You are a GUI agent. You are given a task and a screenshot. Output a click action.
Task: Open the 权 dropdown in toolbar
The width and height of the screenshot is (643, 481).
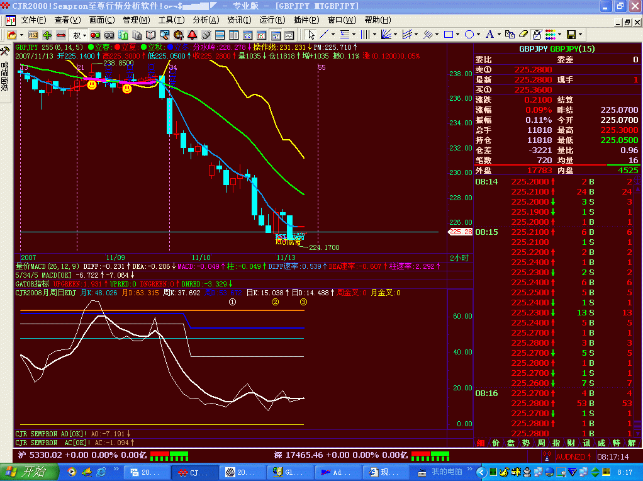pos(79,35)
